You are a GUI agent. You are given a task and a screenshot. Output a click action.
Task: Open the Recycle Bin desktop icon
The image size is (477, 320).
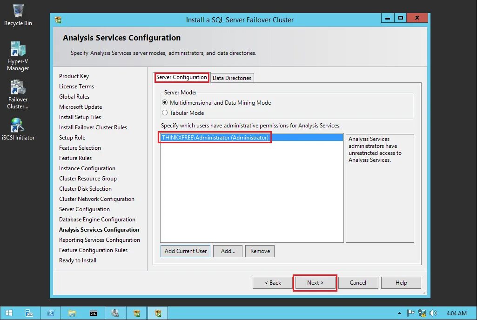[18, 15]
